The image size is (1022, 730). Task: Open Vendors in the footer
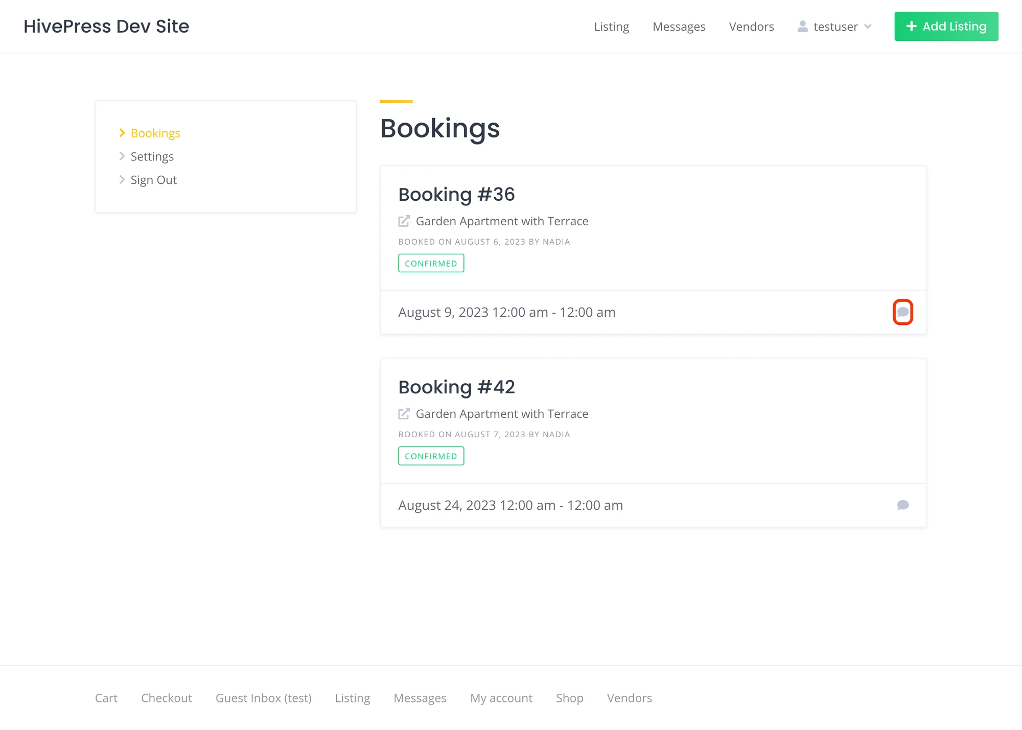click(x=630, y=698)
